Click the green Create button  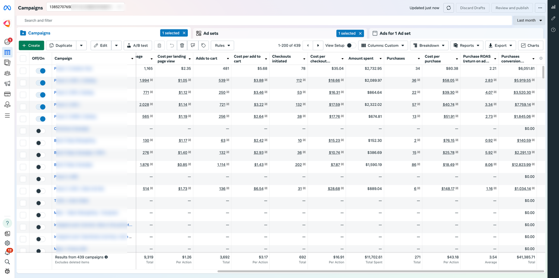[31, 45]
